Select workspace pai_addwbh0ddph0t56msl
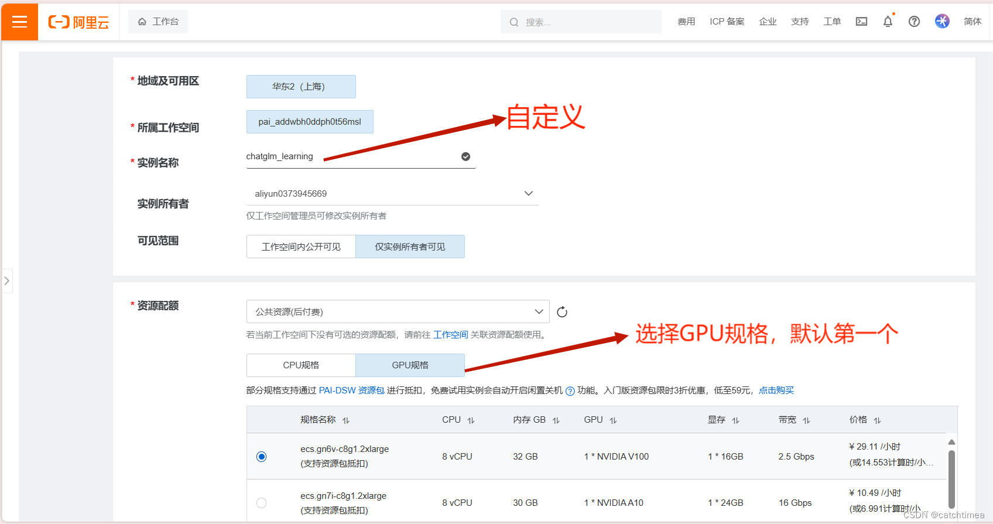Image resolution: width=993 pixels, height=524 pixels. (x=310, y=122)
